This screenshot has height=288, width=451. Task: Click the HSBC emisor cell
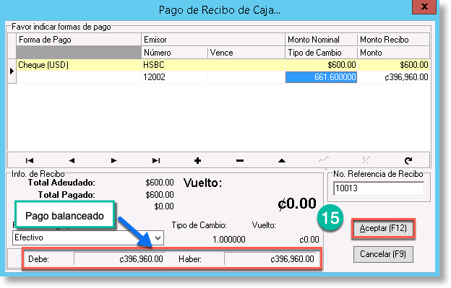coord(213,65)
